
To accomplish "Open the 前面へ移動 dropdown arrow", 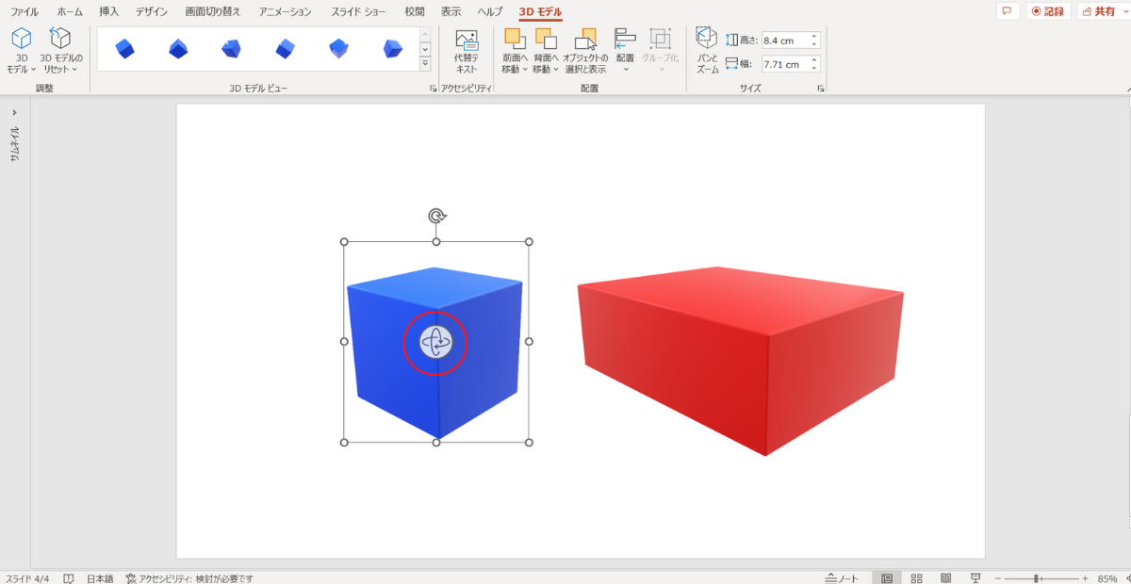I will [525, 69].
